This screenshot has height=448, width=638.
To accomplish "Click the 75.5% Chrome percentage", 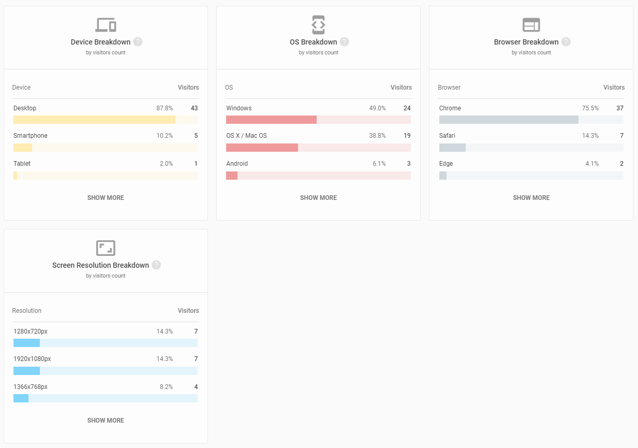I will point(590,108).
